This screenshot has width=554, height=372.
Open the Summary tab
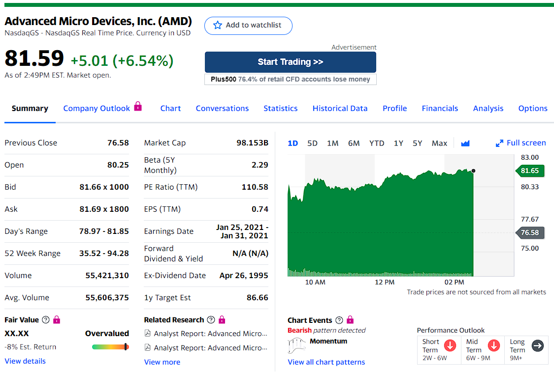tap(30, 108)
